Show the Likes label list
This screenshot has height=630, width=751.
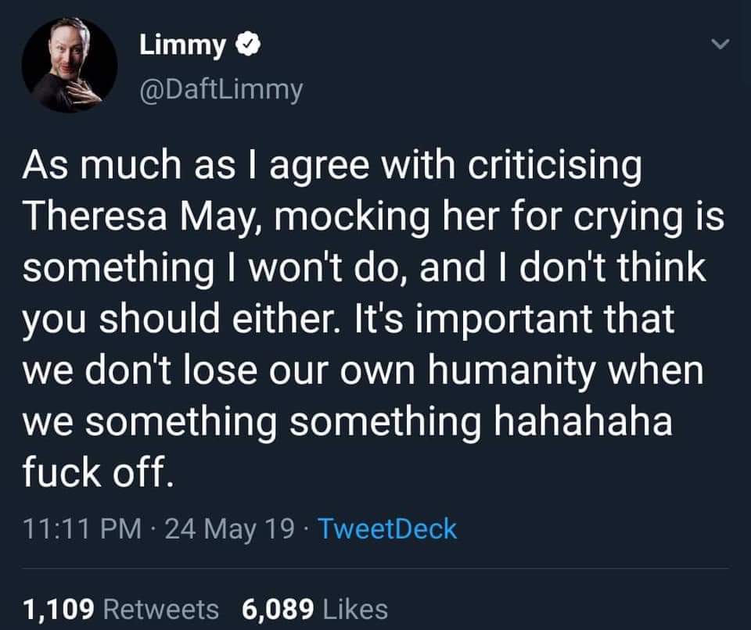(x=355, y=609)
